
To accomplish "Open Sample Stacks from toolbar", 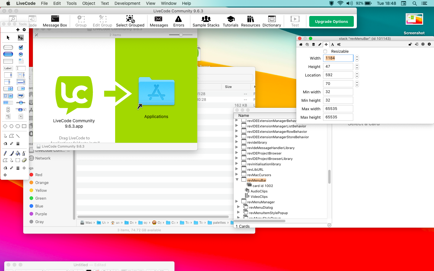I will point(206,21).
